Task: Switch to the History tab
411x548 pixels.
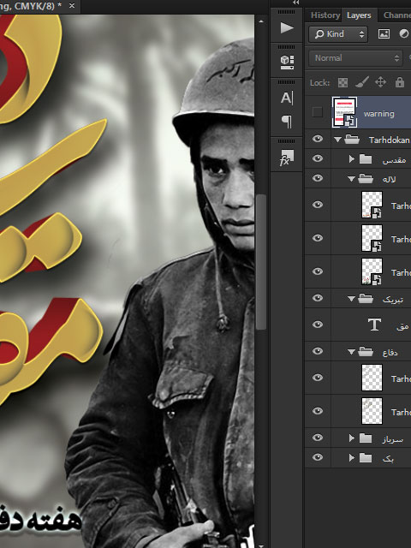Action: pos(325,15)
